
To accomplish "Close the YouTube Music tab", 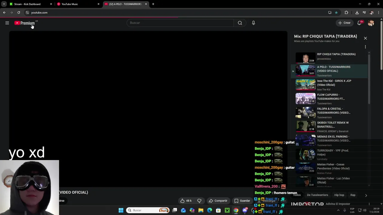I will pos(98,4).
